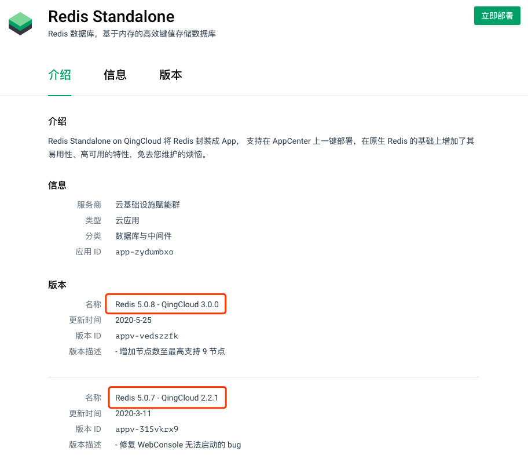
Task: Click the intro paragraph about Redis Standalone on QingCloud
Action: pos(261,148)
